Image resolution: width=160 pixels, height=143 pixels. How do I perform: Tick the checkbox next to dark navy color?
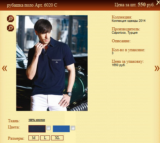click(x=49, y=128)
